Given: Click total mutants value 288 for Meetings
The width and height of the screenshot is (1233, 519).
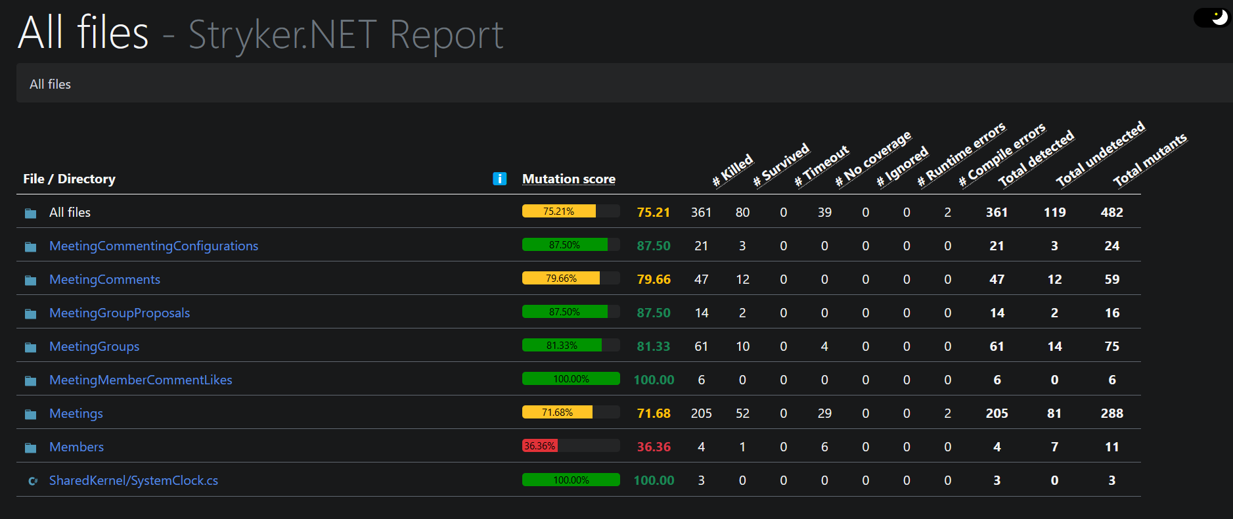Looking at the screenshot, I should click(1112, 413).
